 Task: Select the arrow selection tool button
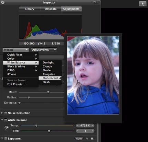click(x=143, y=4)
